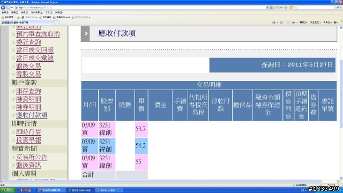The width and height of the screenshot is (343, 193).
Task: Open 盤後交易 sidebar link
Action: point(28,66)
